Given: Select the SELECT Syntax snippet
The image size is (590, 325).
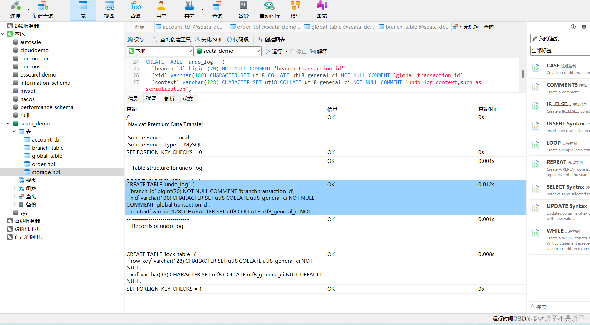Looking at the screenshot, I should 559,190.
